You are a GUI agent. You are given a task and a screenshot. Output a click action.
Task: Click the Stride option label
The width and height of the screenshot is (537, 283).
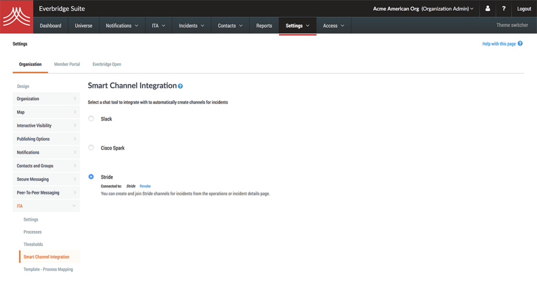click(x=107, y=177)
